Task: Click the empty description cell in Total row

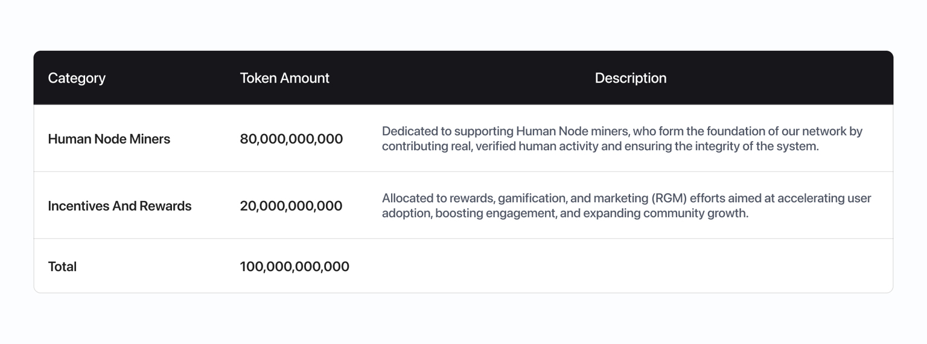Action: 631,266
